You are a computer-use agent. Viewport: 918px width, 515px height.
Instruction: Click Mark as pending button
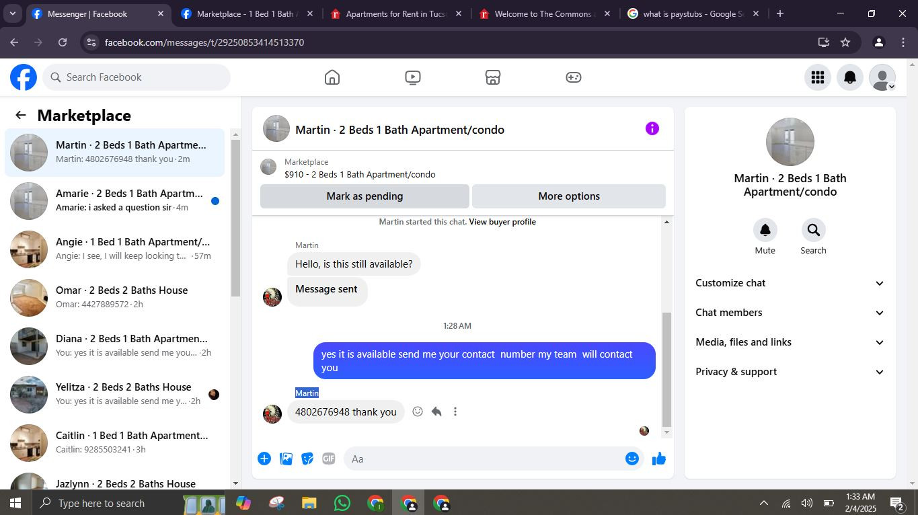coord(365,196)
